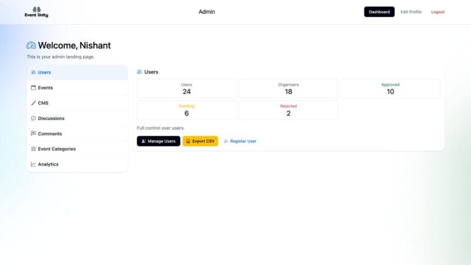Click the Approved users stat card

coord(390,88)
